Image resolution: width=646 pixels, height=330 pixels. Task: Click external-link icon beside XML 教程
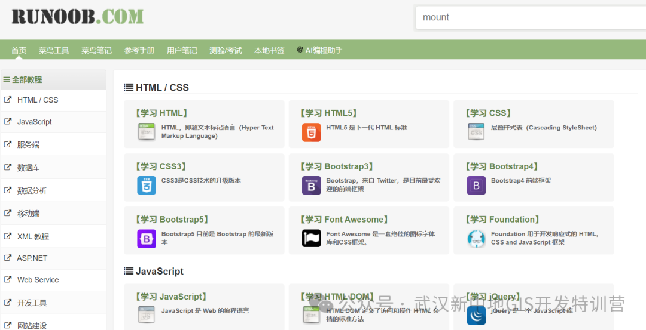[7, 236]
